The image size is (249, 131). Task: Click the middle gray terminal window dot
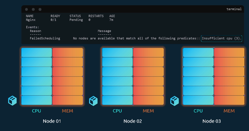click(x=33, y=9)
